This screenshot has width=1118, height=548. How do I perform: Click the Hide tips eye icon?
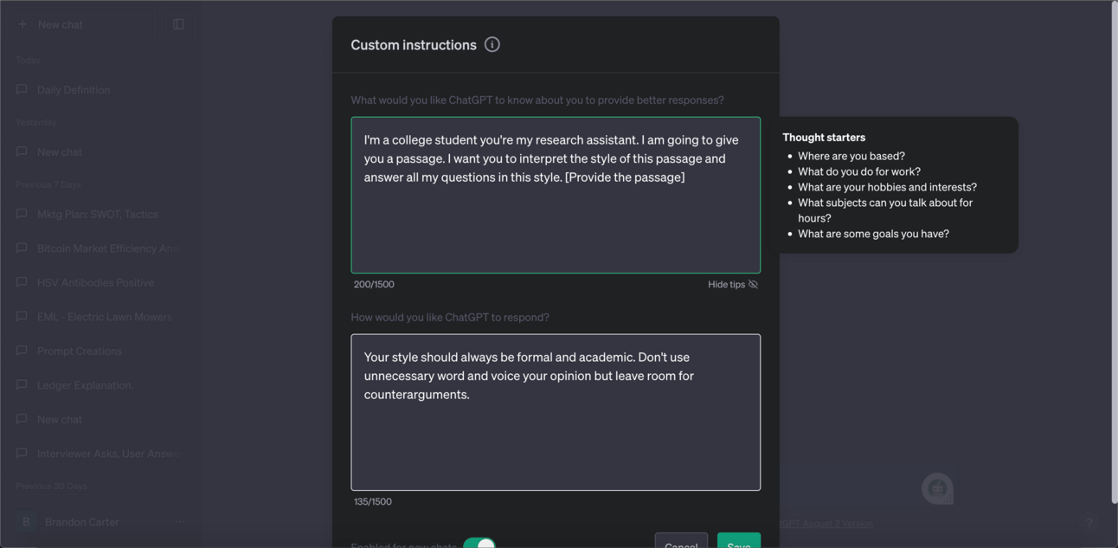point(753,284)
